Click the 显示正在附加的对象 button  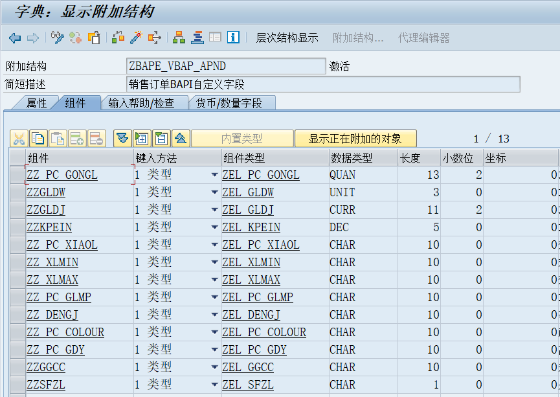click(x=355, y=139)
